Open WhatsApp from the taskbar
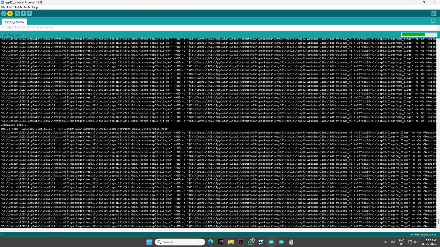This screenshot has width=440, height=247. [251, 242]
